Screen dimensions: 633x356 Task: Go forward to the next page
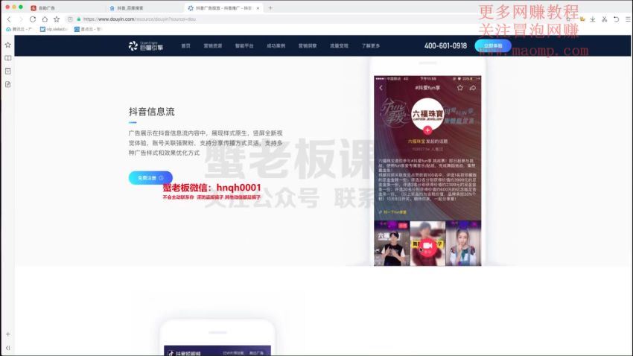coord(21,19)
